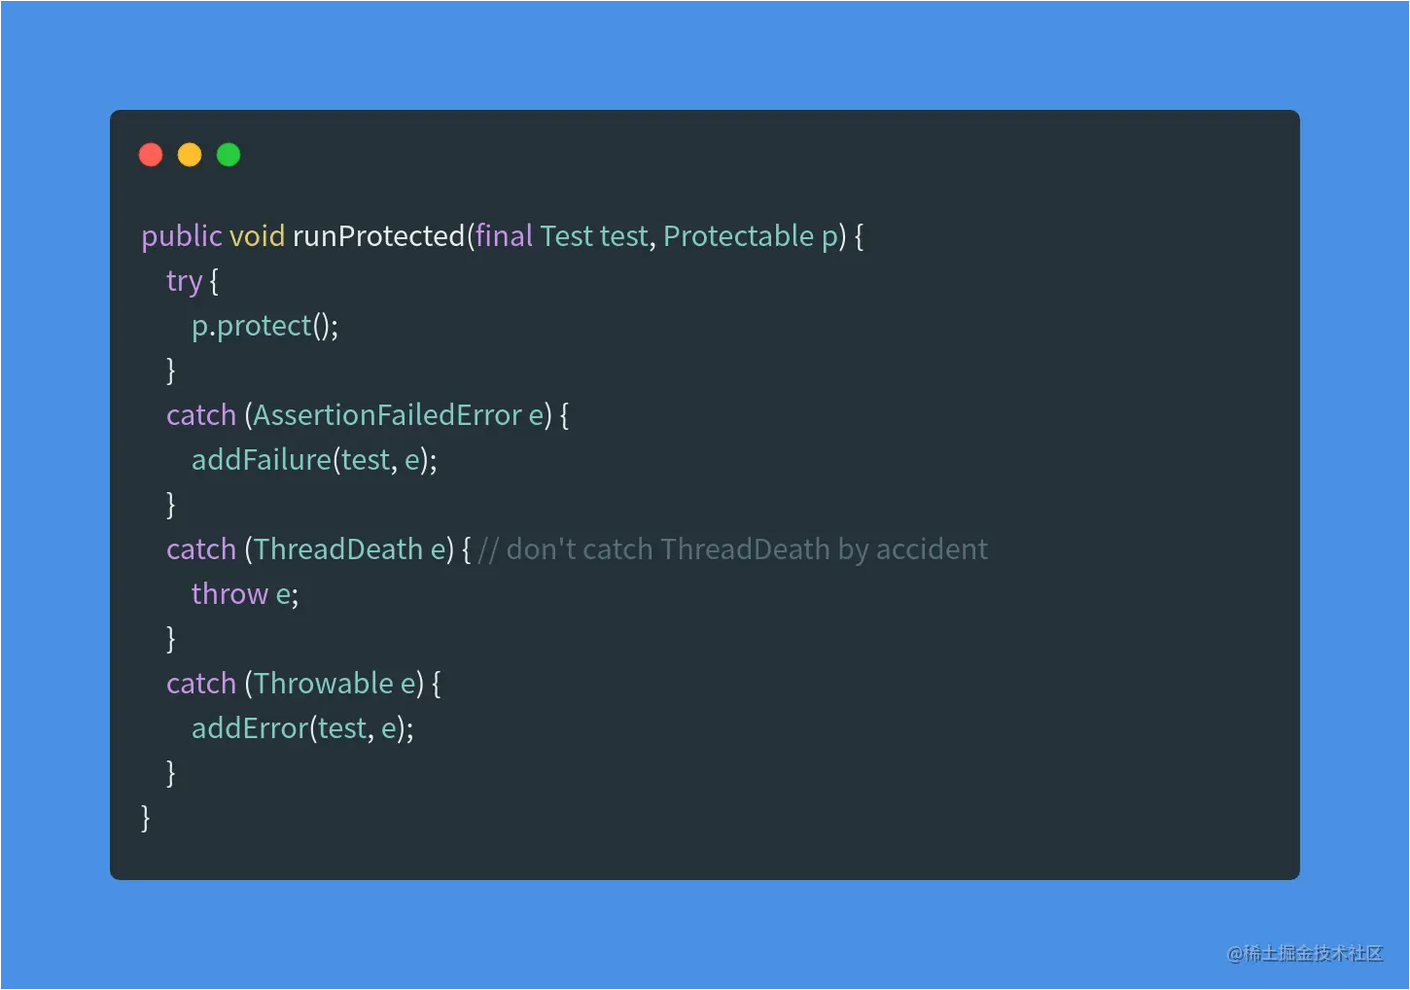Click Throwable in the last catch
Screen dimensions: 1410x990
point(324,684)
